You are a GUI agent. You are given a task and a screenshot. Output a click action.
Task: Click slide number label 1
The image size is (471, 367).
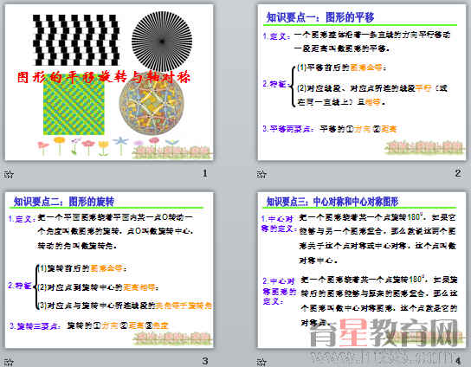(205, 173)
